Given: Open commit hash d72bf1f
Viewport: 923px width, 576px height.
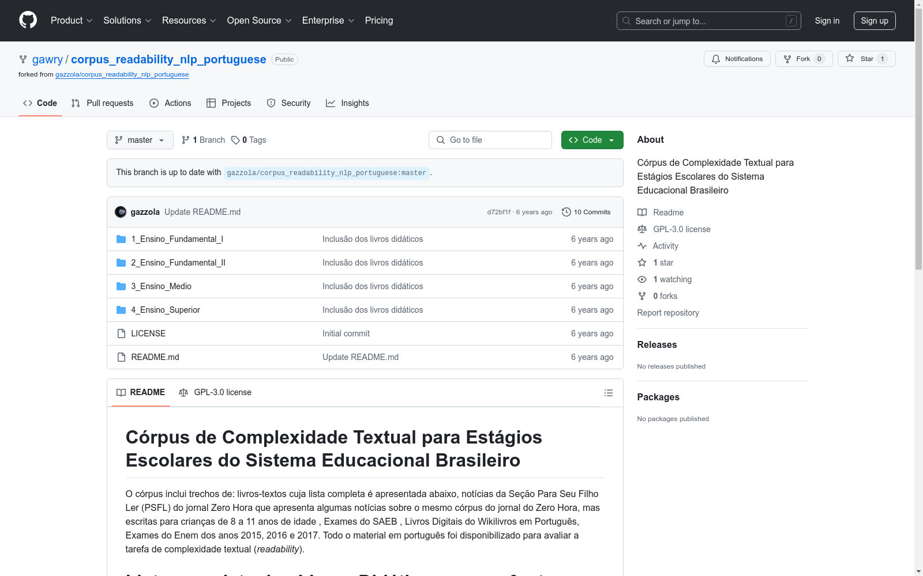Looking at the screenshot, I should tap(499, 212).
